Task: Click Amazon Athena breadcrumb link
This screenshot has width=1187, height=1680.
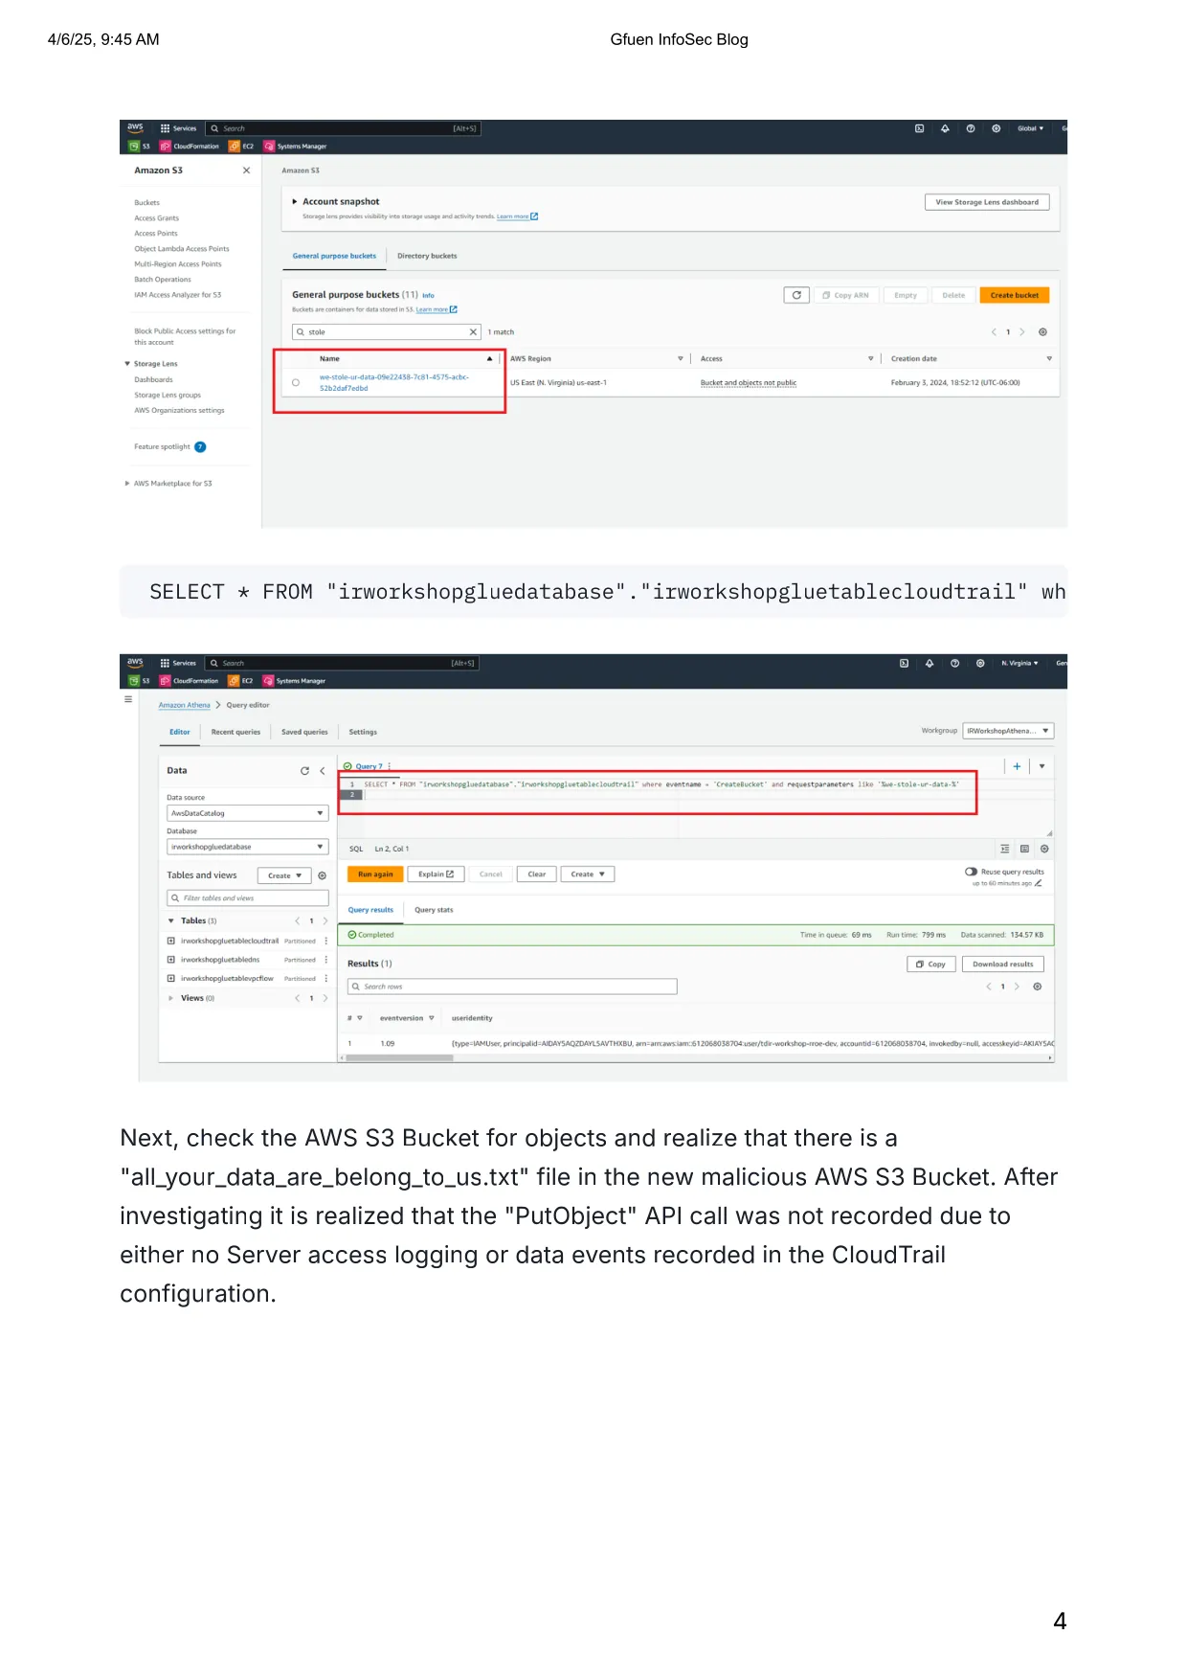Action: (x=184, y=705)
